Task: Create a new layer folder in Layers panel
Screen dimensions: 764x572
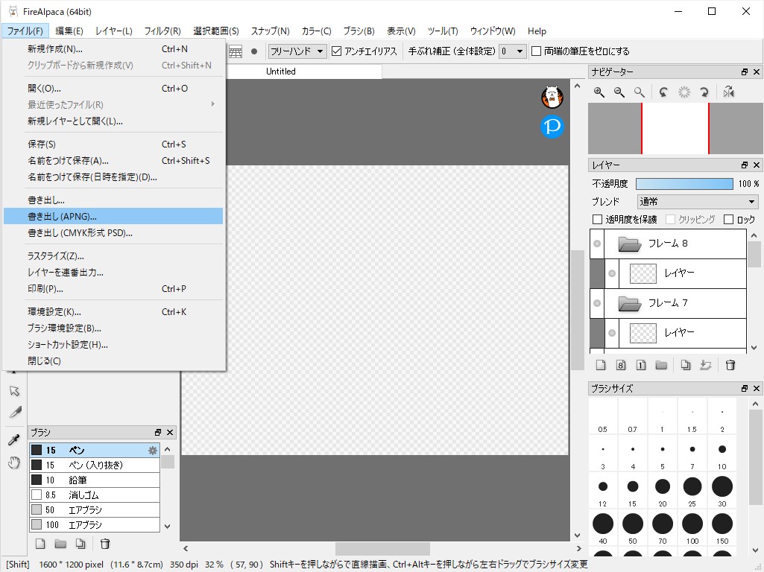Action: [660, 365]
